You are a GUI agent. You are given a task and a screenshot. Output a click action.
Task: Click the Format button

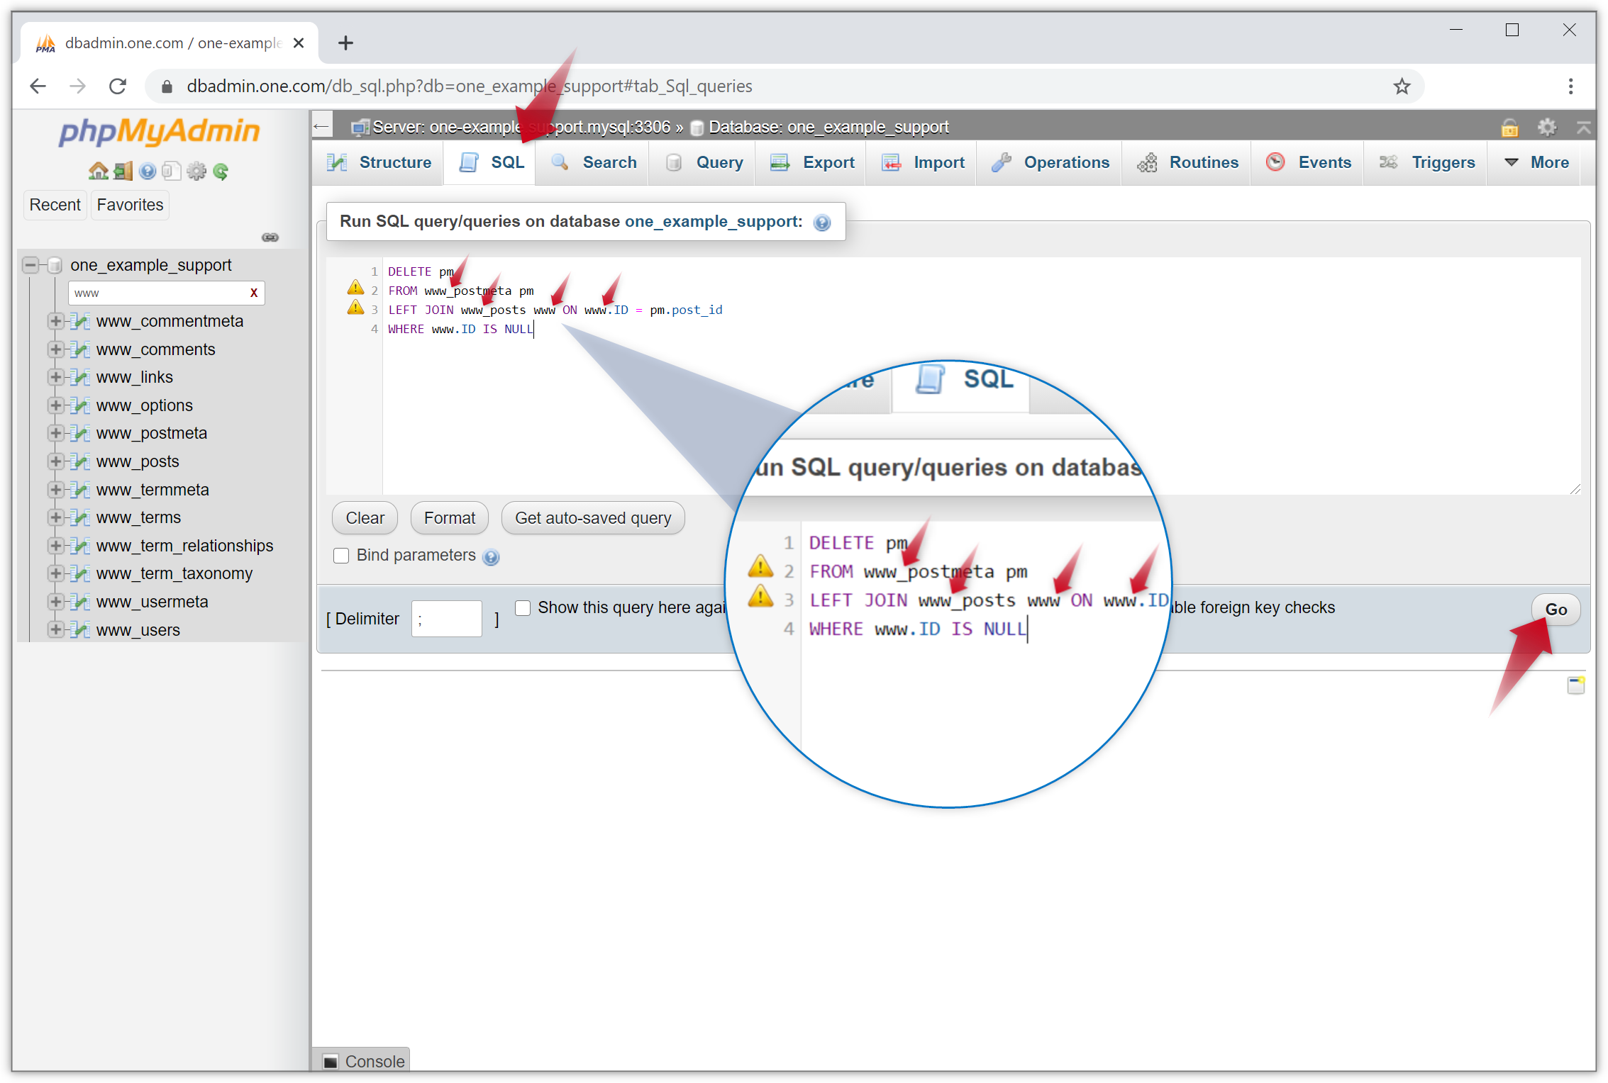tap(449, 518)
